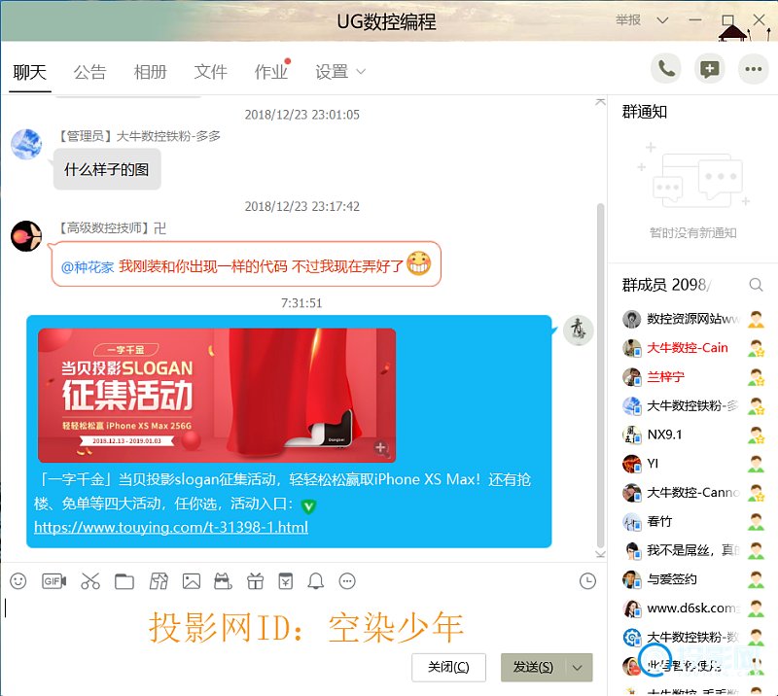Click the avatar of member NX9.1
Screen dimensions: 778x696
(631, 435)
